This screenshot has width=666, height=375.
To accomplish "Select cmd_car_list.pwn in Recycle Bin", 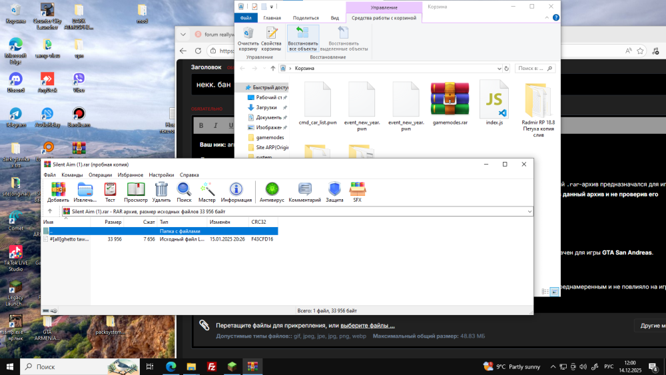I will click(317, 104).
